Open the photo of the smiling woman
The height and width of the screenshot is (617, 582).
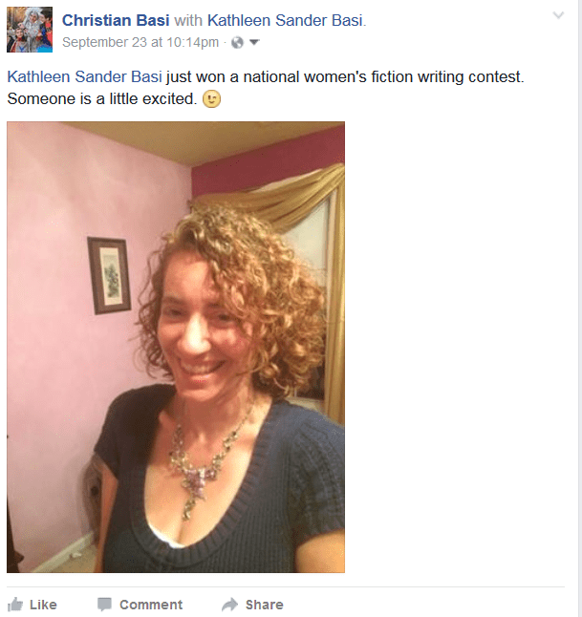pos(176,347)
